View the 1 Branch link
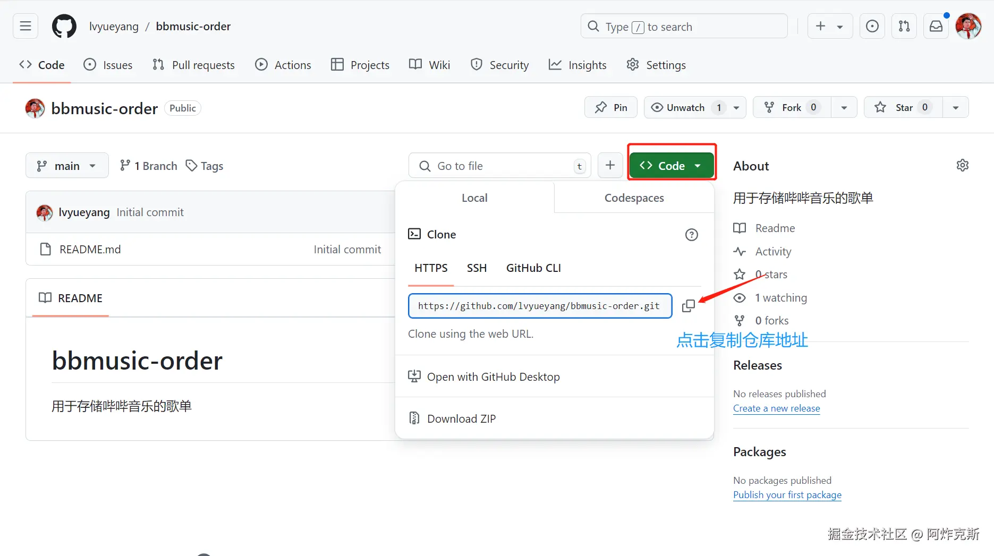The width and height of the screenshot is (994, 556). [x=148, y=166]
